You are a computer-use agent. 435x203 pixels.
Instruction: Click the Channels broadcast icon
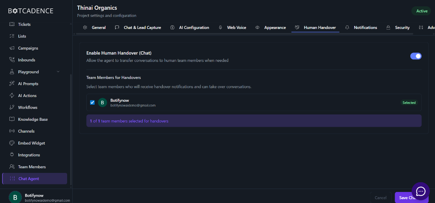[x=11, y=131]
